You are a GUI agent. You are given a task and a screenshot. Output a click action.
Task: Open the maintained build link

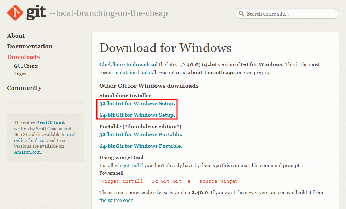click(x=133, y=72)
